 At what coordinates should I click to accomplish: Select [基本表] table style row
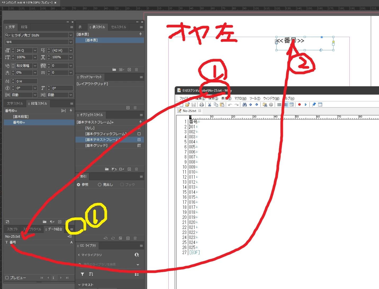click(x=110, y=40)
